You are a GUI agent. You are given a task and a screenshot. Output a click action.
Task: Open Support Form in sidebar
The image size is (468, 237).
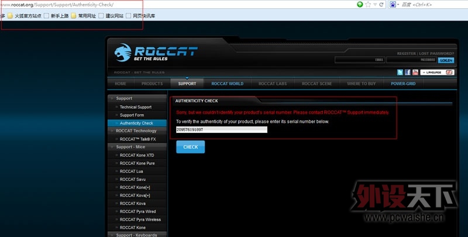click(x=137, y=115)
